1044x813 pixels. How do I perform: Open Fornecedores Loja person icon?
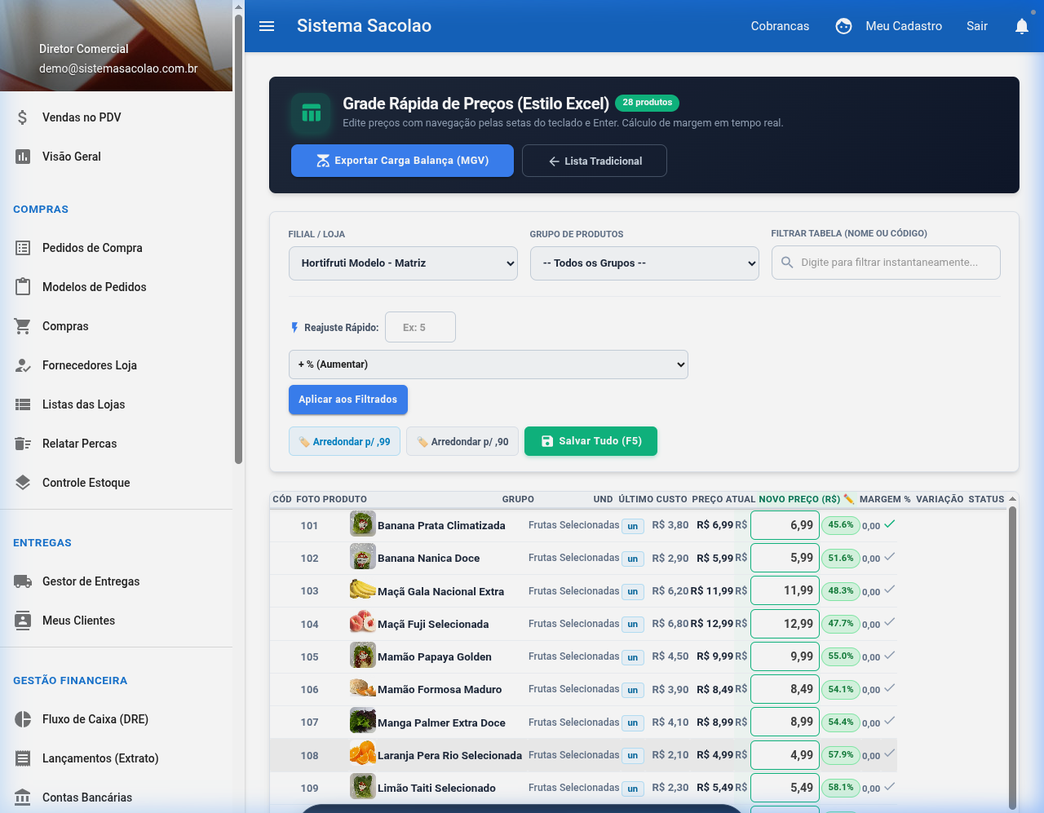[x=23, y=365]
